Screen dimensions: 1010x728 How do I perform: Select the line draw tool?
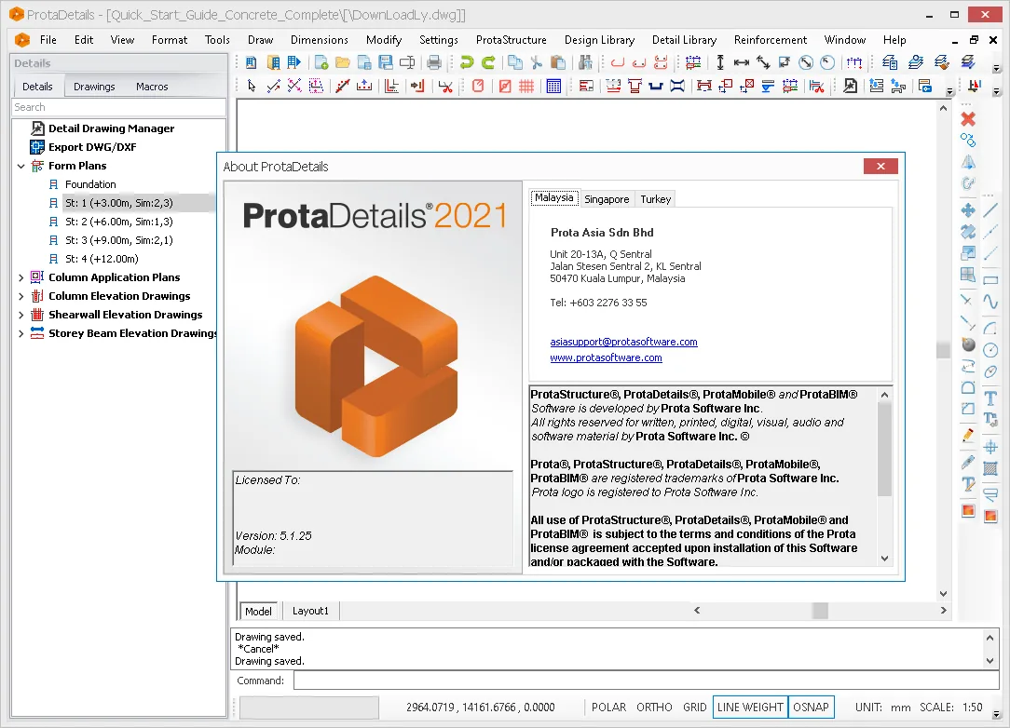pyautogui.click(x=990, y=210)
